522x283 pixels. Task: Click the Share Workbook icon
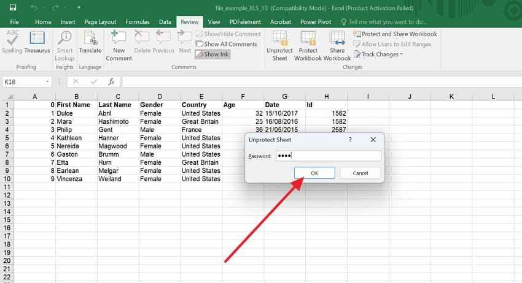(337, 38)
